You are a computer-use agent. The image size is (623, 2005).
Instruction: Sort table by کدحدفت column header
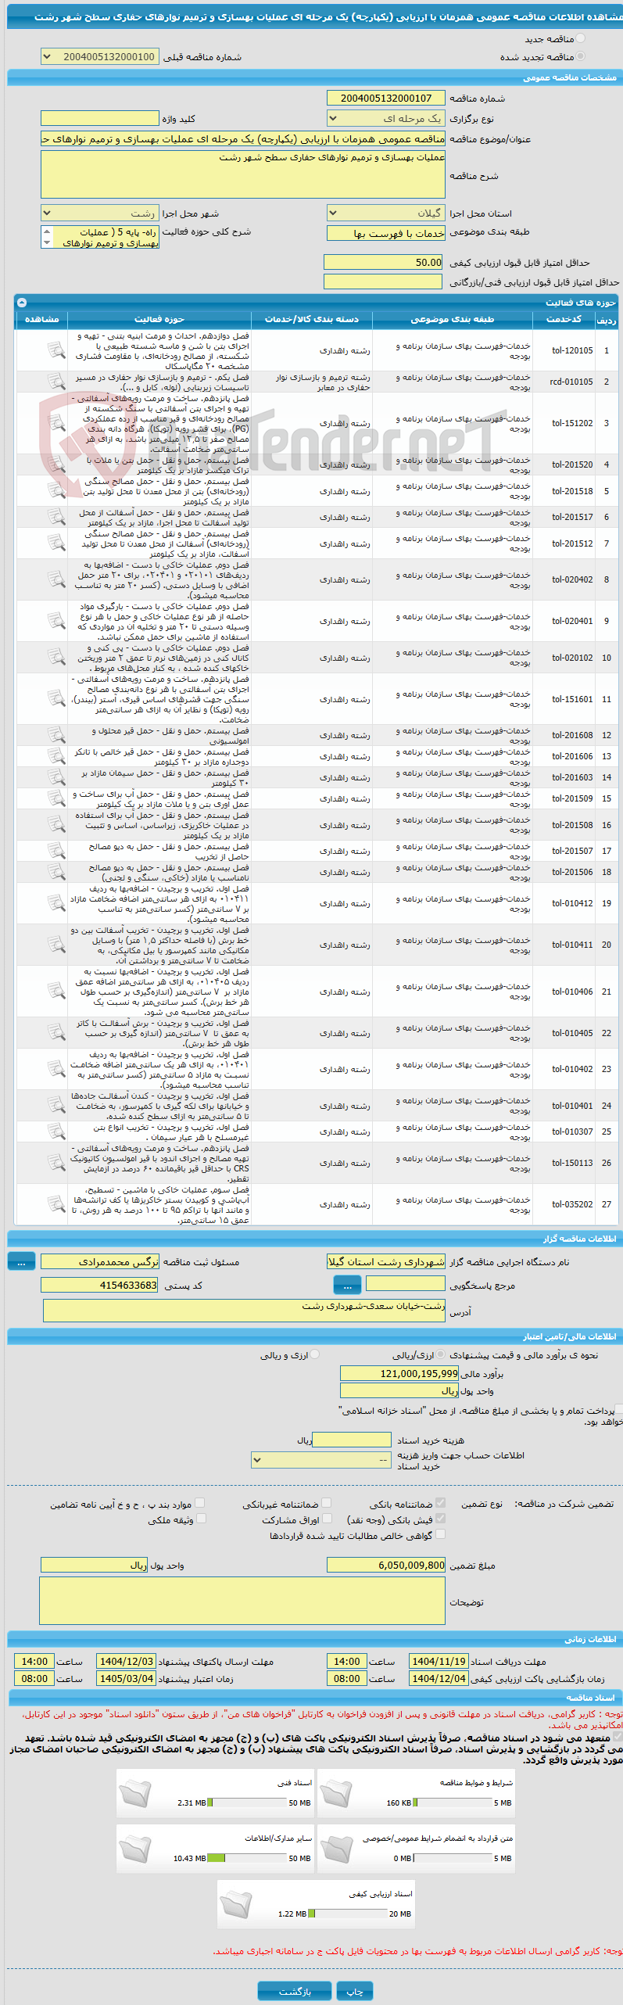564,319
